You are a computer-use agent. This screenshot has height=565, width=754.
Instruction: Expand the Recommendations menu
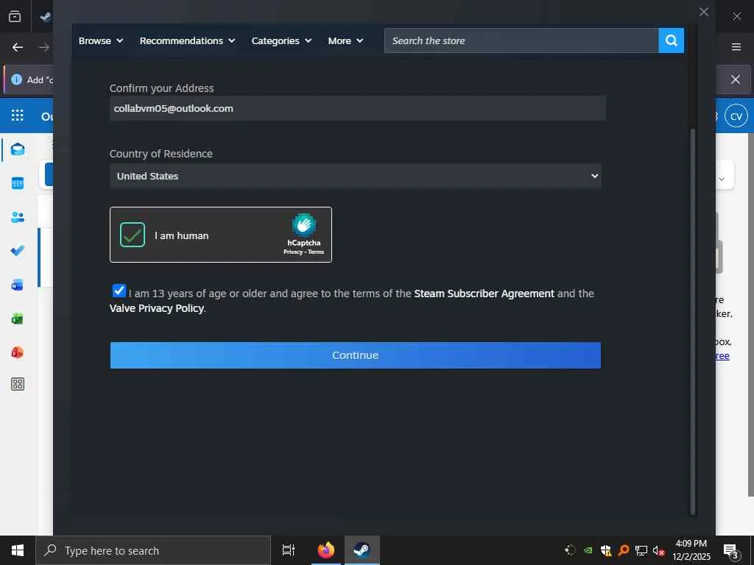tap(187, 41)
